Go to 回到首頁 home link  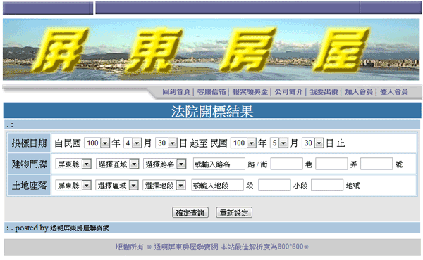point(176,92)
